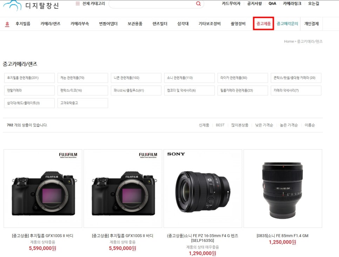339x257 pixels.
Task: Open the 기타보조장비 menu item
Action: click(210, 24)
